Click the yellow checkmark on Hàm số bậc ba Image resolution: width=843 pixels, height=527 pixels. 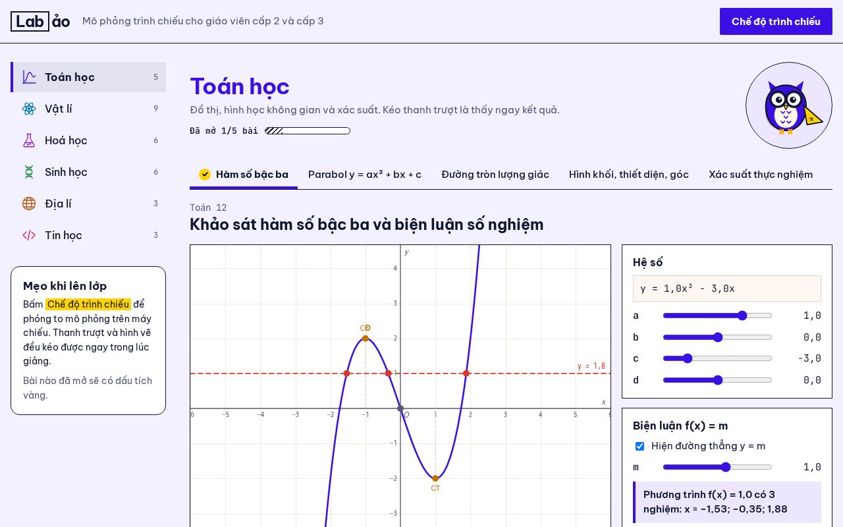tap(205, 175)
